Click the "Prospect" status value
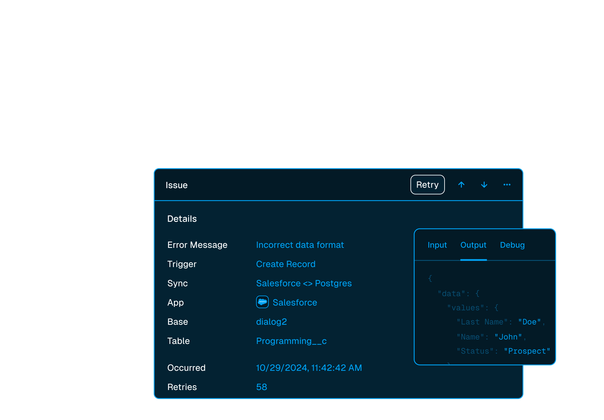This screenshot has width=604, height=420. click(527, 351)
